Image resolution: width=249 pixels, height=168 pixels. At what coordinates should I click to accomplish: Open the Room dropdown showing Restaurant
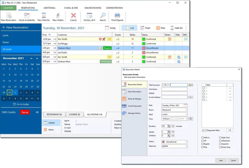click(x=174, y=110)
